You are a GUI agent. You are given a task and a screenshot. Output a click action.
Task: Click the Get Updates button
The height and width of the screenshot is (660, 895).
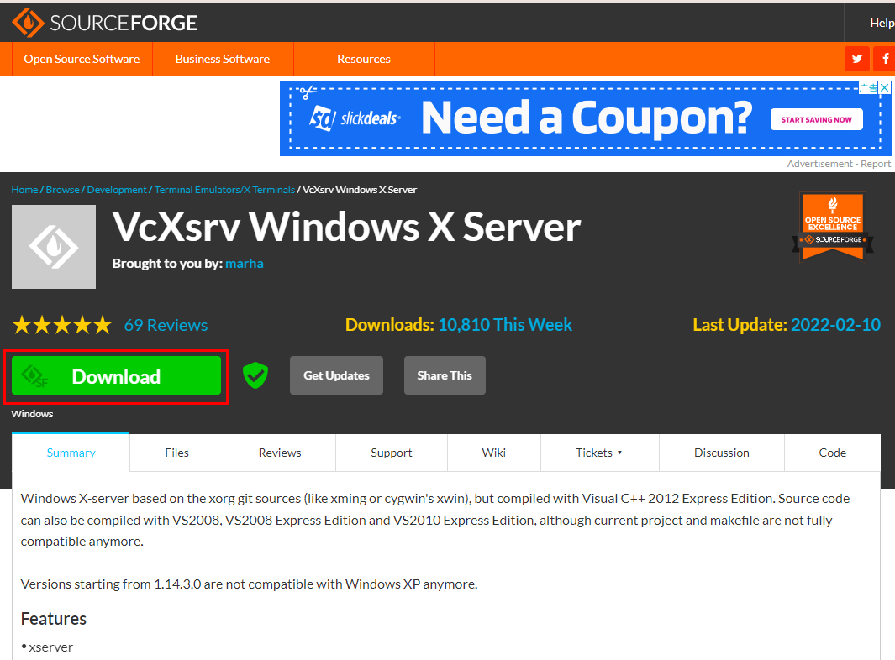point(336,375)
